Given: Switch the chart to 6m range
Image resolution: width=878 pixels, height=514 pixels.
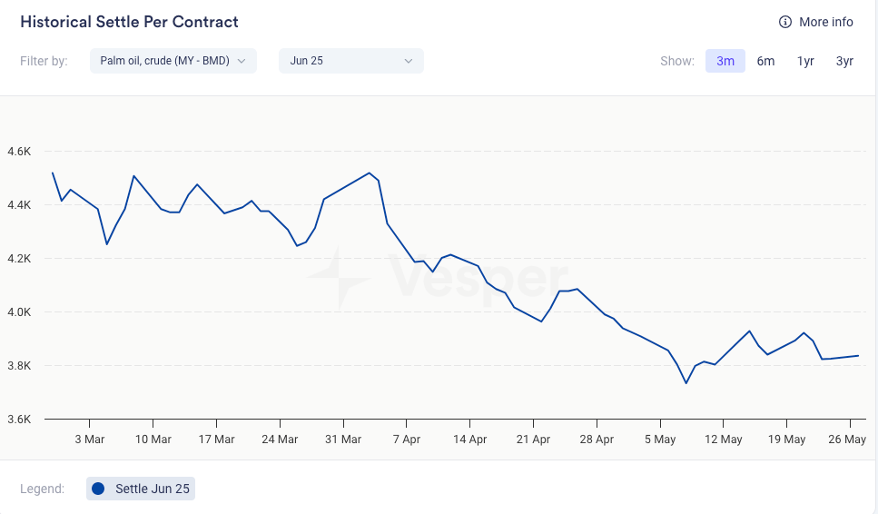Looking at the screenshot, I should point(765,61).
